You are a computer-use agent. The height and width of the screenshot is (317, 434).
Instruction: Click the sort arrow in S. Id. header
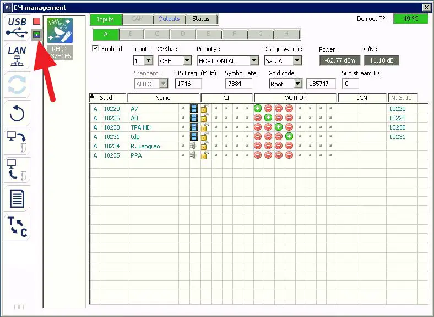93,96
